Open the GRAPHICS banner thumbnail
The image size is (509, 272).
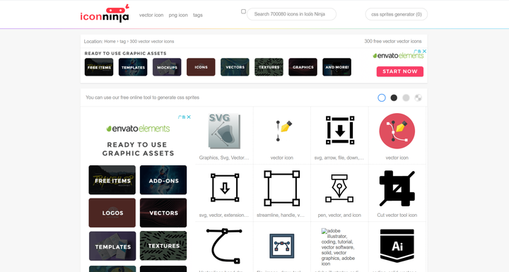tap(303, 67)
